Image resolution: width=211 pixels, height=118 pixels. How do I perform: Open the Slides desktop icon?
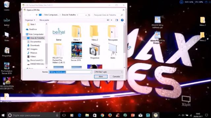pyautogui.click(x=7, y=37)
